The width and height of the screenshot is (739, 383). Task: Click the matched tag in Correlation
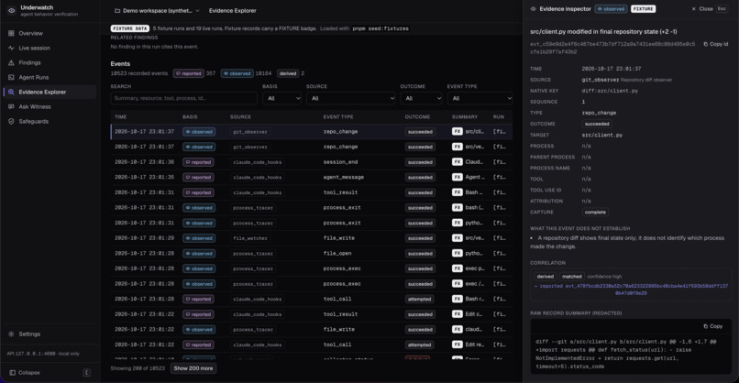(x=572, y=277)
